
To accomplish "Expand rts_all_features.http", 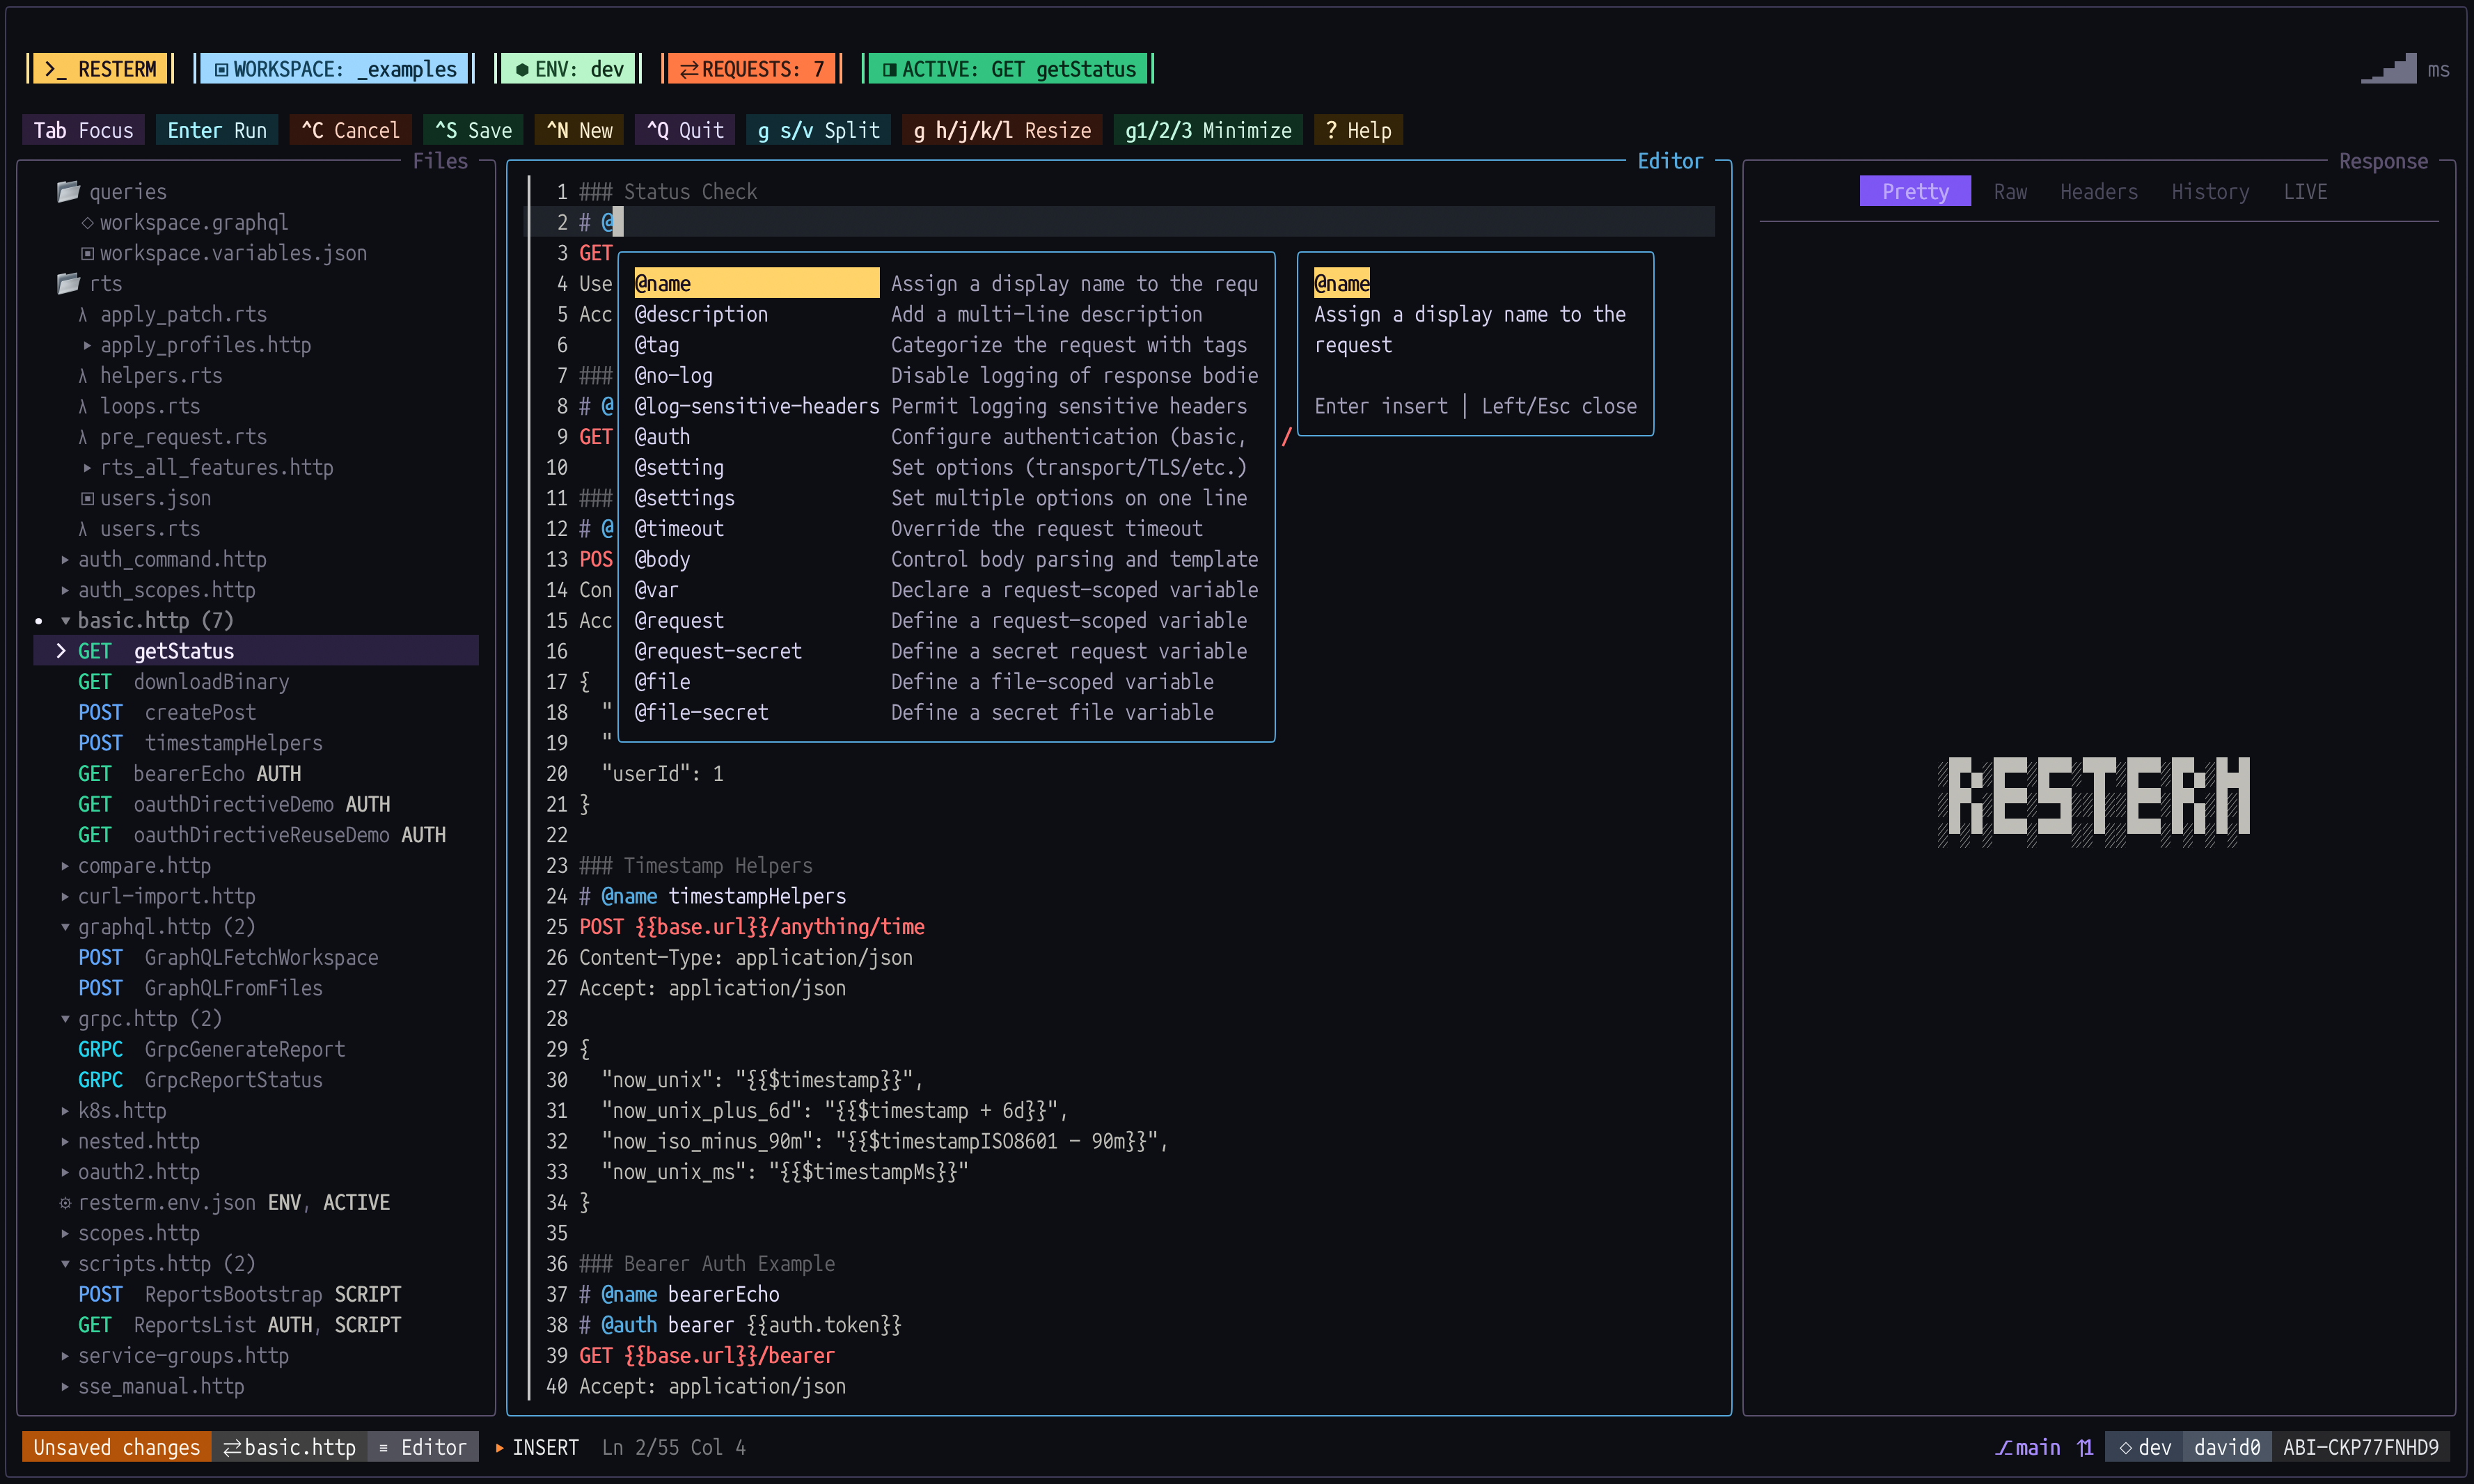I will (87, 467).
